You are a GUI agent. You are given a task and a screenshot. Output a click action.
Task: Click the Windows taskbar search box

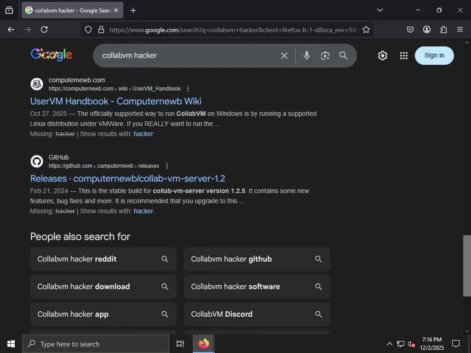coord(96,344)
